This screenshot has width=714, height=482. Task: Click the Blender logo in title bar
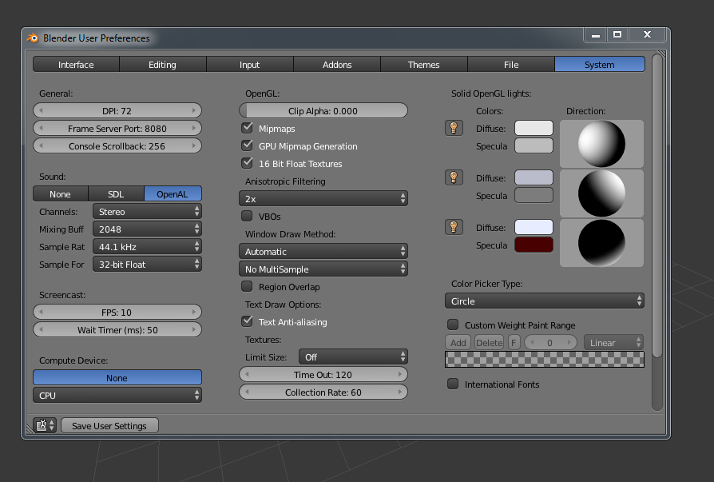click(x=33, y=38)
